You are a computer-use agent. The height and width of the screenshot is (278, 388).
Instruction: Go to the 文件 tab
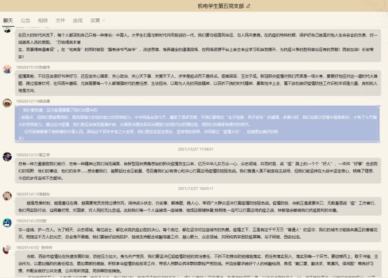[60, 20]
